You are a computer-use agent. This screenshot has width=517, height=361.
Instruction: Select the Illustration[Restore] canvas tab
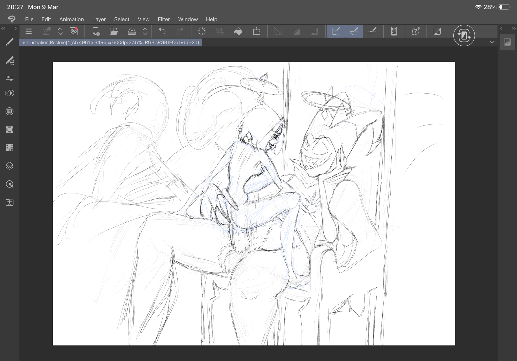point(111,42)
